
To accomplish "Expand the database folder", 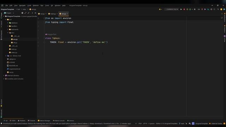I will [8, 23].
